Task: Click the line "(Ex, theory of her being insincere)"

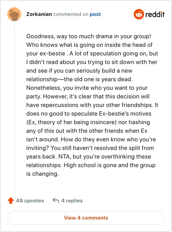Action: click(71, 122)
